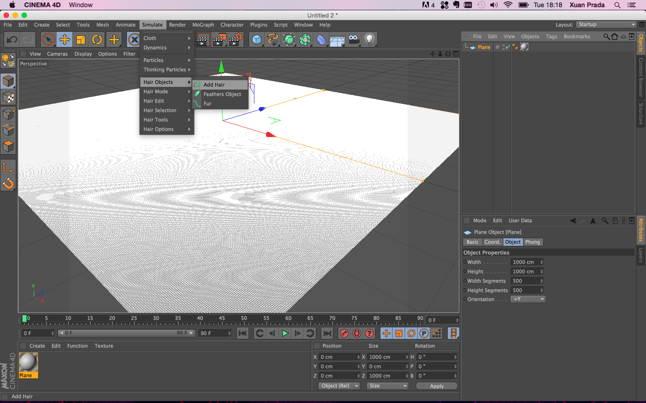
Task: Click the Render View clapperboard icon
Action: tap(203, 39)
